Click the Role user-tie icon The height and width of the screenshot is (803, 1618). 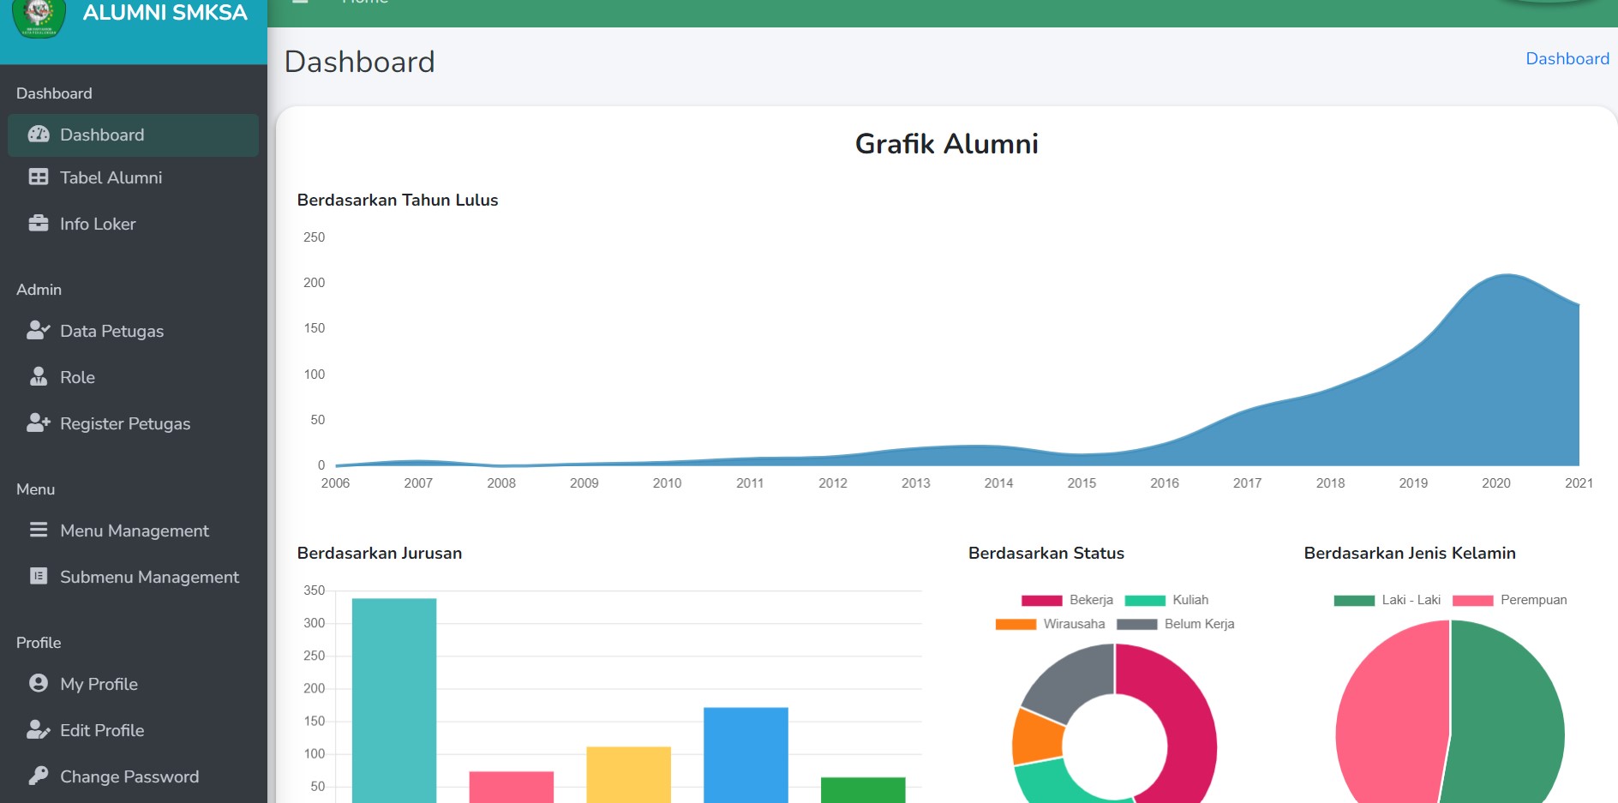[x=39, y=377]
